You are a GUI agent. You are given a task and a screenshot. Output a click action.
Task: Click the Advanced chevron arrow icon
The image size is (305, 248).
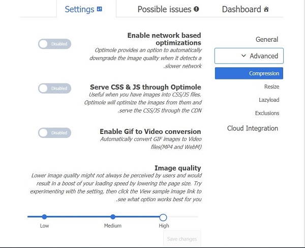pyautogui.click(x=243, y=56)
